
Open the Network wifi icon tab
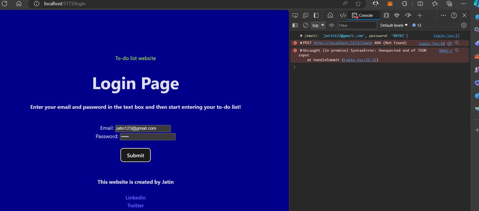396,15
